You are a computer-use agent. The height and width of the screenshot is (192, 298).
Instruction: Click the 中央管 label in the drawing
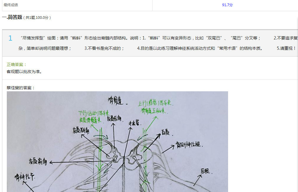(135, 124)
